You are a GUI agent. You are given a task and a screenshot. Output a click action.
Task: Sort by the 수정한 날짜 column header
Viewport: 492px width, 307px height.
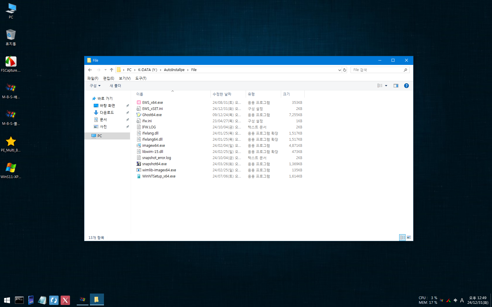pos(228,94)
